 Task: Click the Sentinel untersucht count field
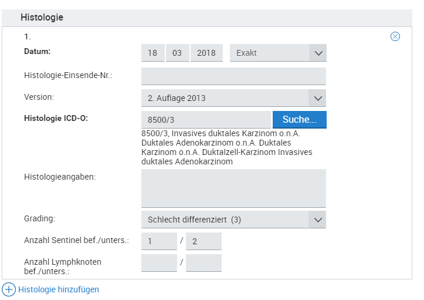(x=203, y=241)
